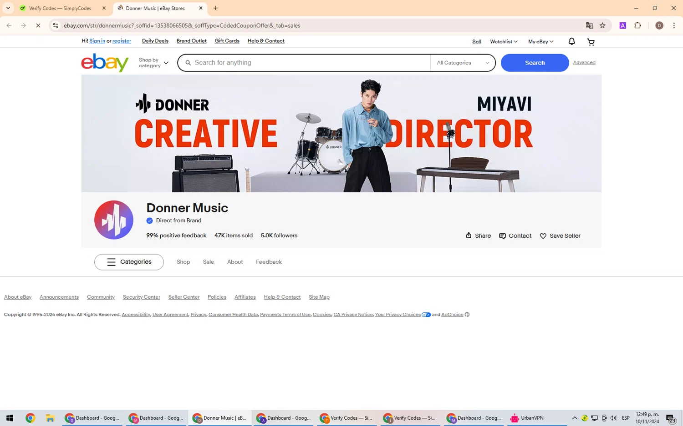Click the eBay logo

tap(105, 63)
